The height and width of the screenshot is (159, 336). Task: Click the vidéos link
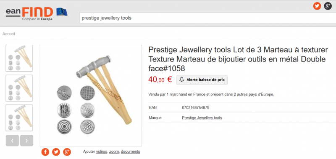[x=102, y=151]
